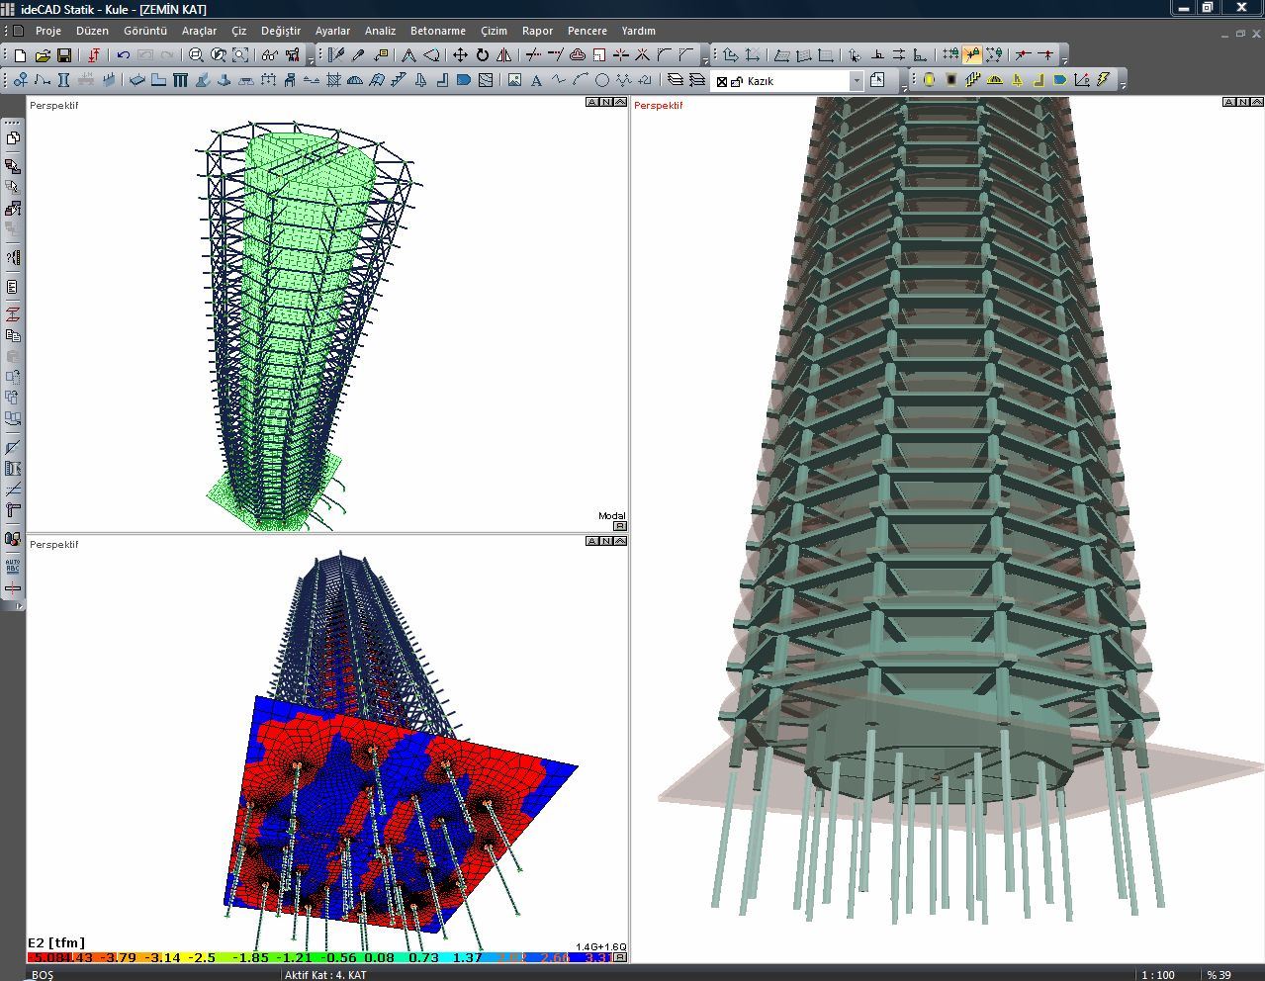Expand the left vertical toolbar options arrow
1265x981 pixels.
pos(21,607)
